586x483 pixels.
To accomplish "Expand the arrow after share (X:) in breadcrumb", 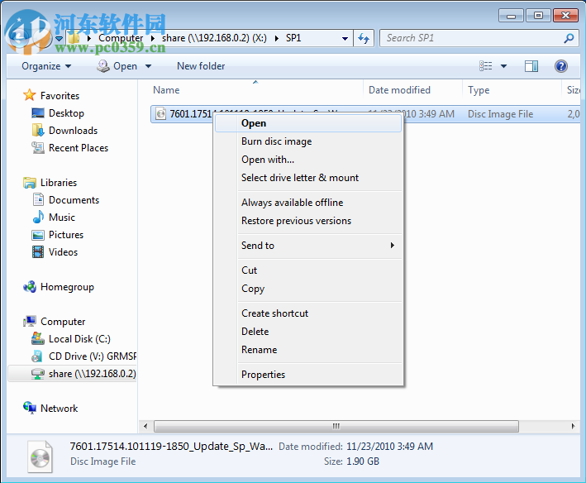I will click(276, 38).
